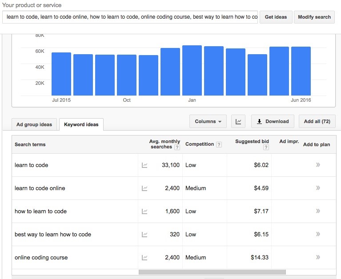
Task: Add 'how to learn to code' to plan arrow
Action: point(318,211)
